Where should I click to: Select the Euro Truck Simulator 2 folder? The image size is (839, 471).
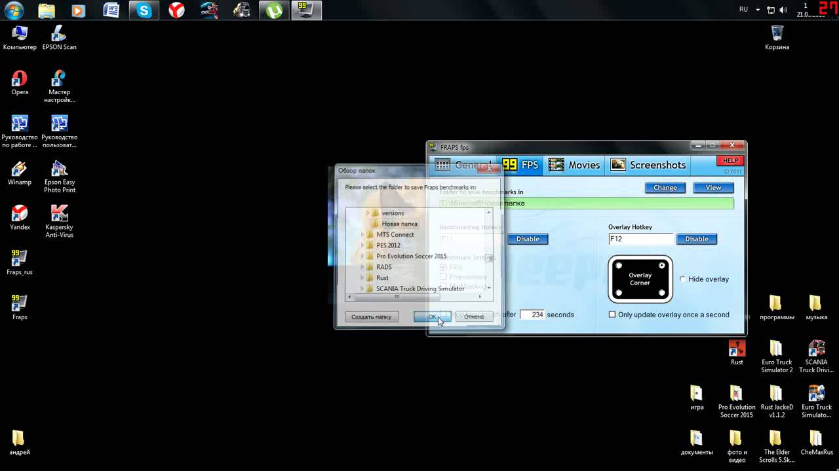[777, 357]
